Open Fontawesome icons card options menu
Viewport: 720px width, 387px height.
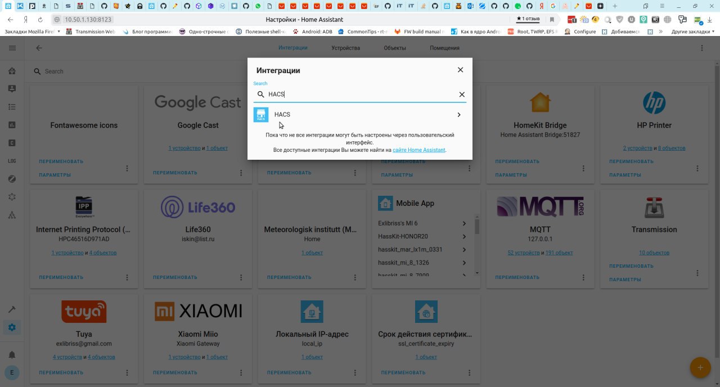point(127,168)
